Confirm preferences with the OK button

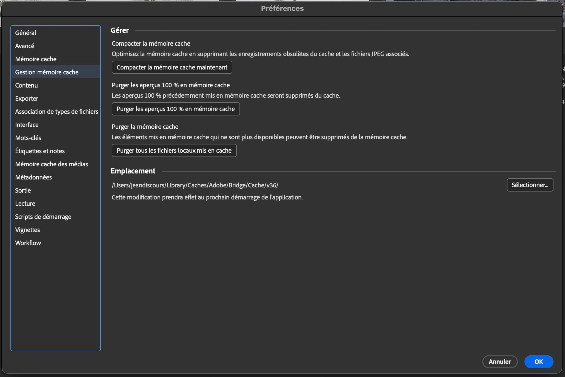pos(538,362)
